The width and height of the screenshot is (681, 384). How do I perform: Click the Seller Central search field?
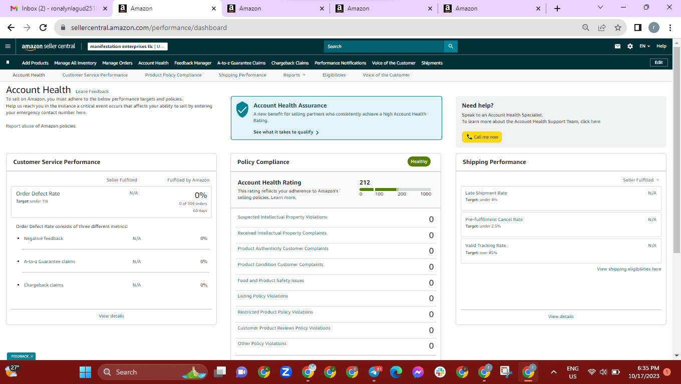point(384,46)
